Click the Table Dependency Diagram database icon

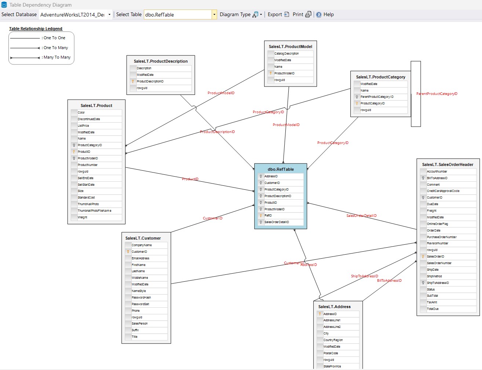pyautogui.click(x=4, y=5)
